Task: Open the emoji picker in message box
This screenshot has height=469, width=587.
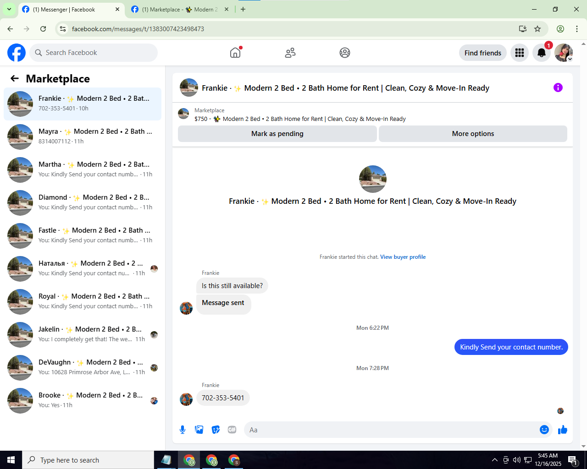Action: coord(544,430)
